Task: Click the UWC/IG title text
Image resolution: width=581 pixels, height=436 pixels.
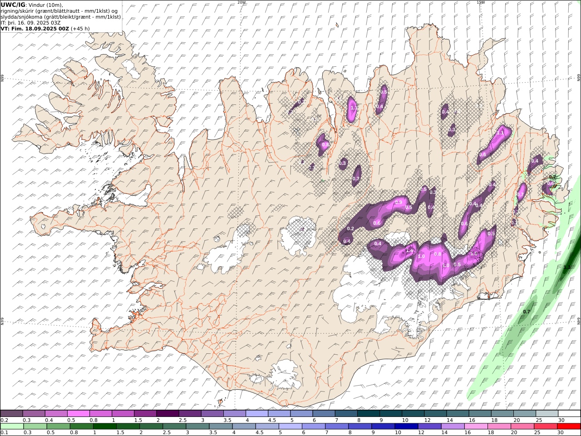Action: point(13,5)
